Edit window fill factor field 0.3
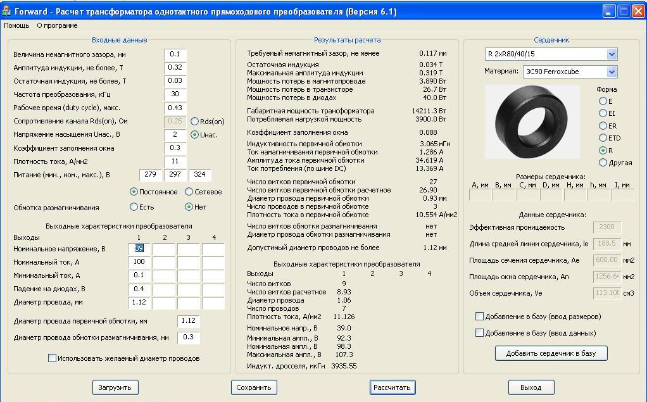 tap(175, 148)
